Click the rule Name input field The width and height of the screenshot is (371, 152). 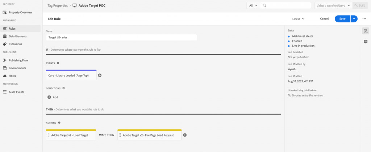point(121,37)
